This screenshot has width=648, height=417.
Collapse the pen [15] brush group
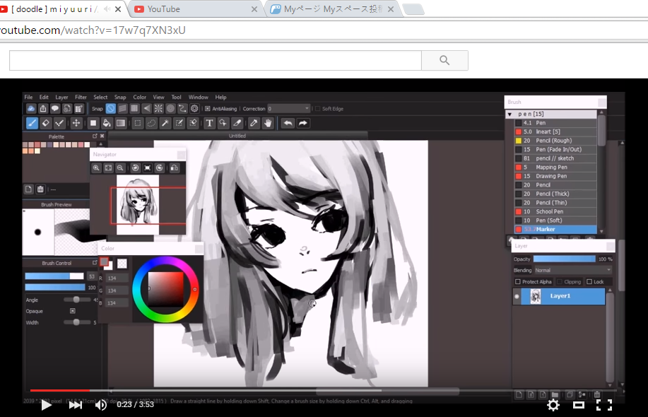coord(509,114)
